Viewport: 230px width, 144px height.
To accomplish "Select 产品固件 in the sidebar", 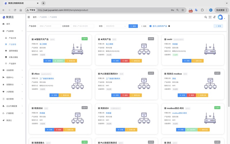I will click(x=13, y=64).
